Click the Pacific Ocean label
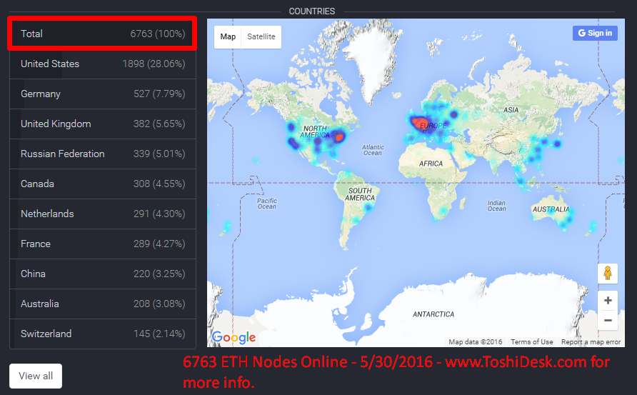The image size is (637, 395). pos(267,204)
